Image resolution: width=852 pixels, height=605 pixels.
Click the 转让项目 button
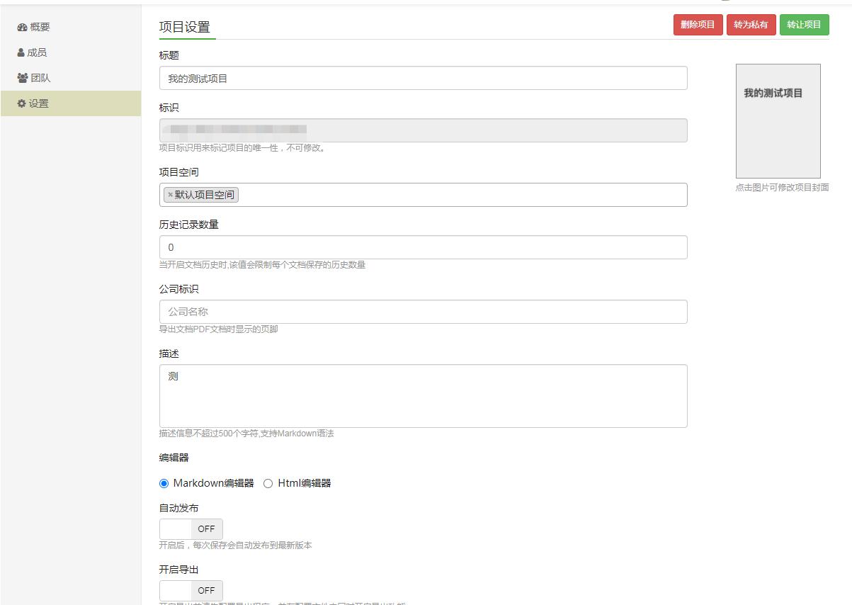[805, 24]
